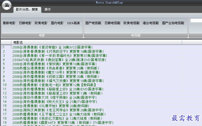This screenshot has height=126, width=202.
Task: Choose the 国产合拍电视剧 category
Action: (173, 23)
